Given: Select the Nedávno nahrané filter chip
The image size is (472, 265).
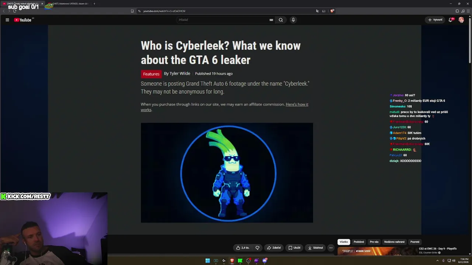Looking at the screenshot, I should click(x=395, y=242).
